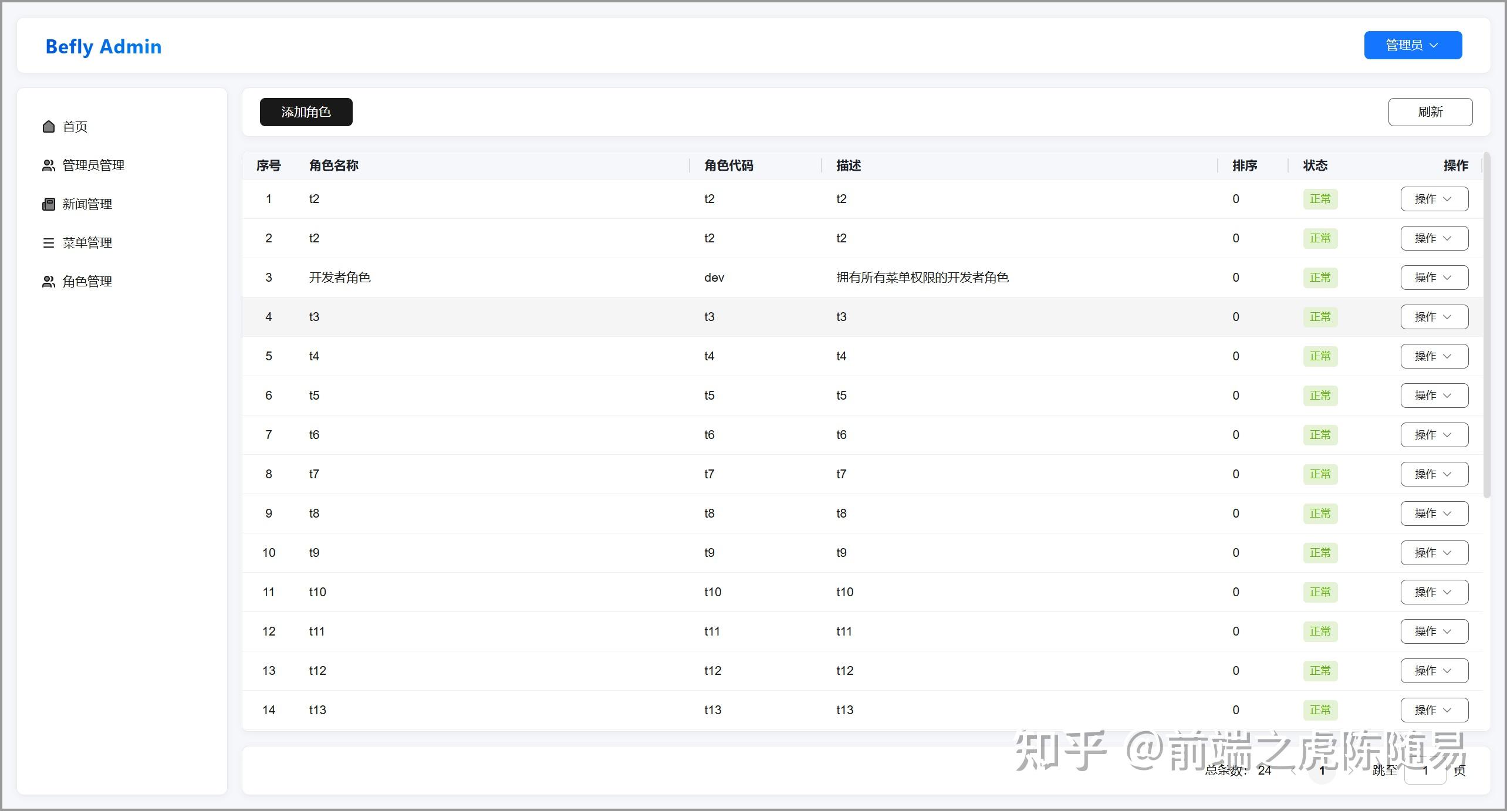Click the users icon beside 角色管理

click(x=49, y=282)
